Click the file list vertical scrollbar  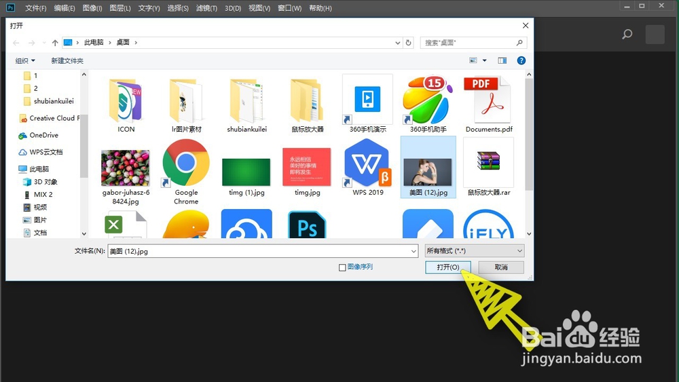pyautogui.click(x=529, y=134)
